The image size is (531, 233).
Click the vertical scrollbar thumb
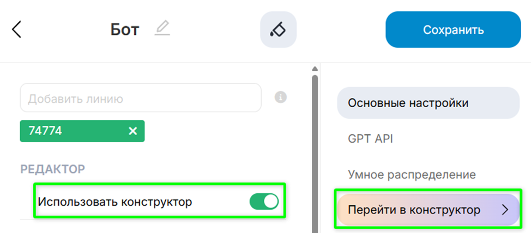point(315,152)
